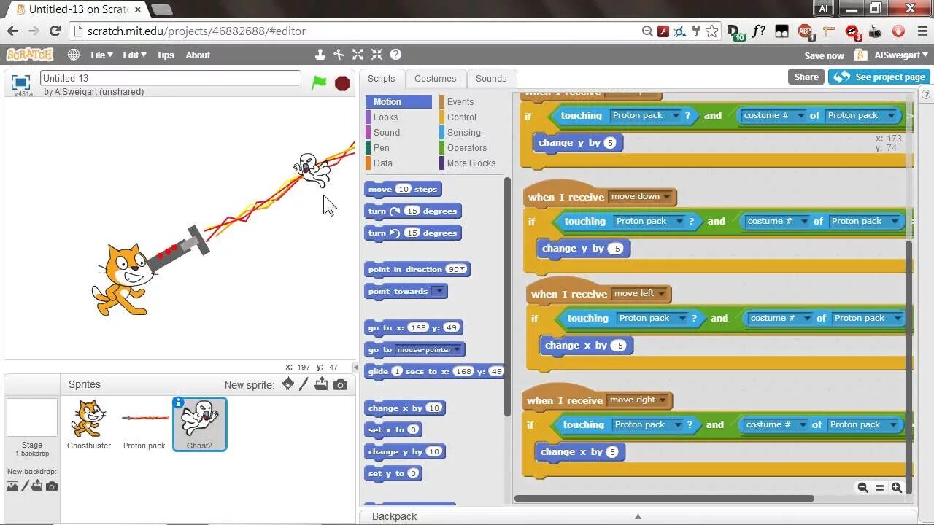934x525 pixels.
Task: Collapse stage with small arrow toggle
Action: point(356,367)
